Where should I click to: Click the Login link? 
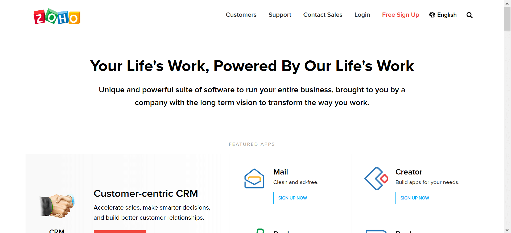tap(362, 15)
